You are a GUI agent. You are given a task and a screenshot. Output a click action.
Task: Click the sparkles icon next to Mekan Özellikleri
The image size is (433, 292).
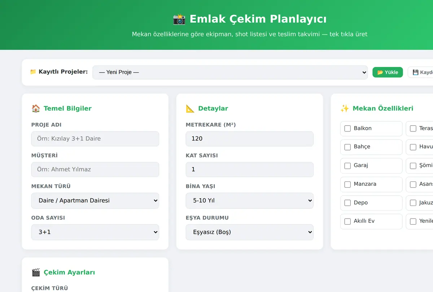345,108
